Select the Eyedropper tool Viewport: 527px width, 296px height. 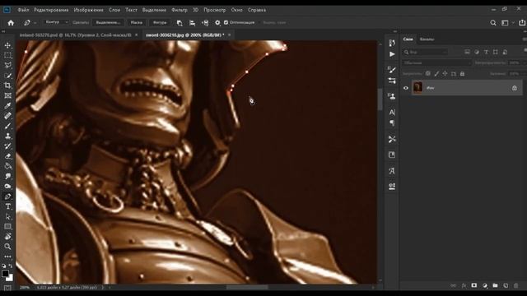pyautogui.click(x=7, y=106)
